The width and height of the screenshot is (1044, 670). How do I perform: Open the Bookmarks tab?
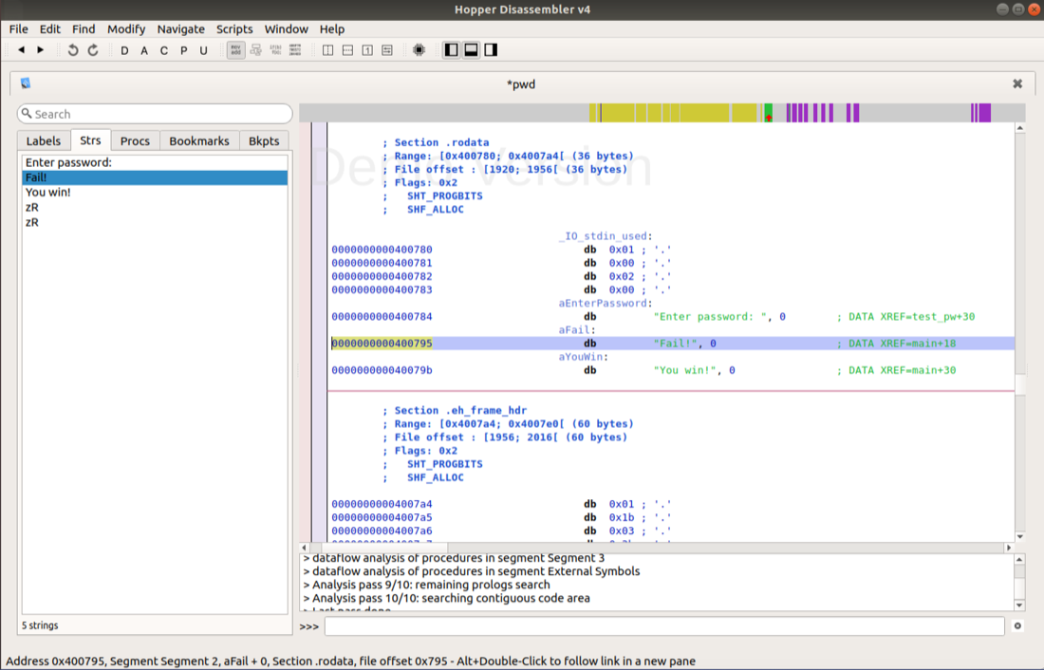[199, 140]
